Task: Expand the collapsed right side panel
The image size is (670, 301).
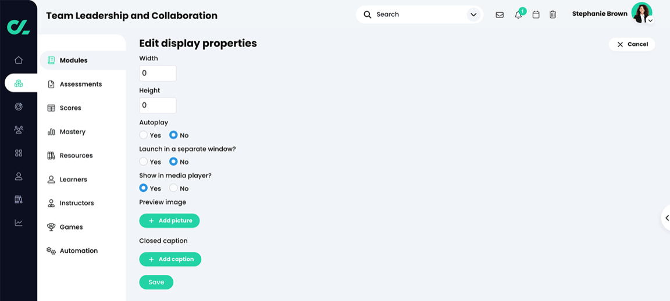Action: 667,218
